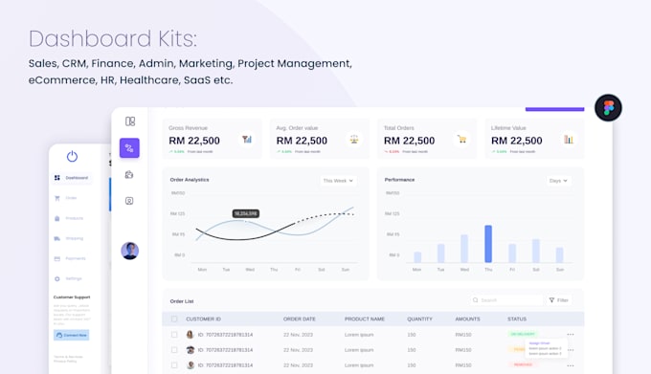Open Settings text label in left panel menu

[x=74, y=278]
